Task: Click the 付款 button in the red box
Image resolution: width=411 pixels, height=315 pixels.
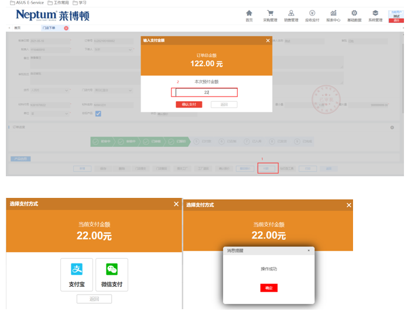Action: [266, 169]
